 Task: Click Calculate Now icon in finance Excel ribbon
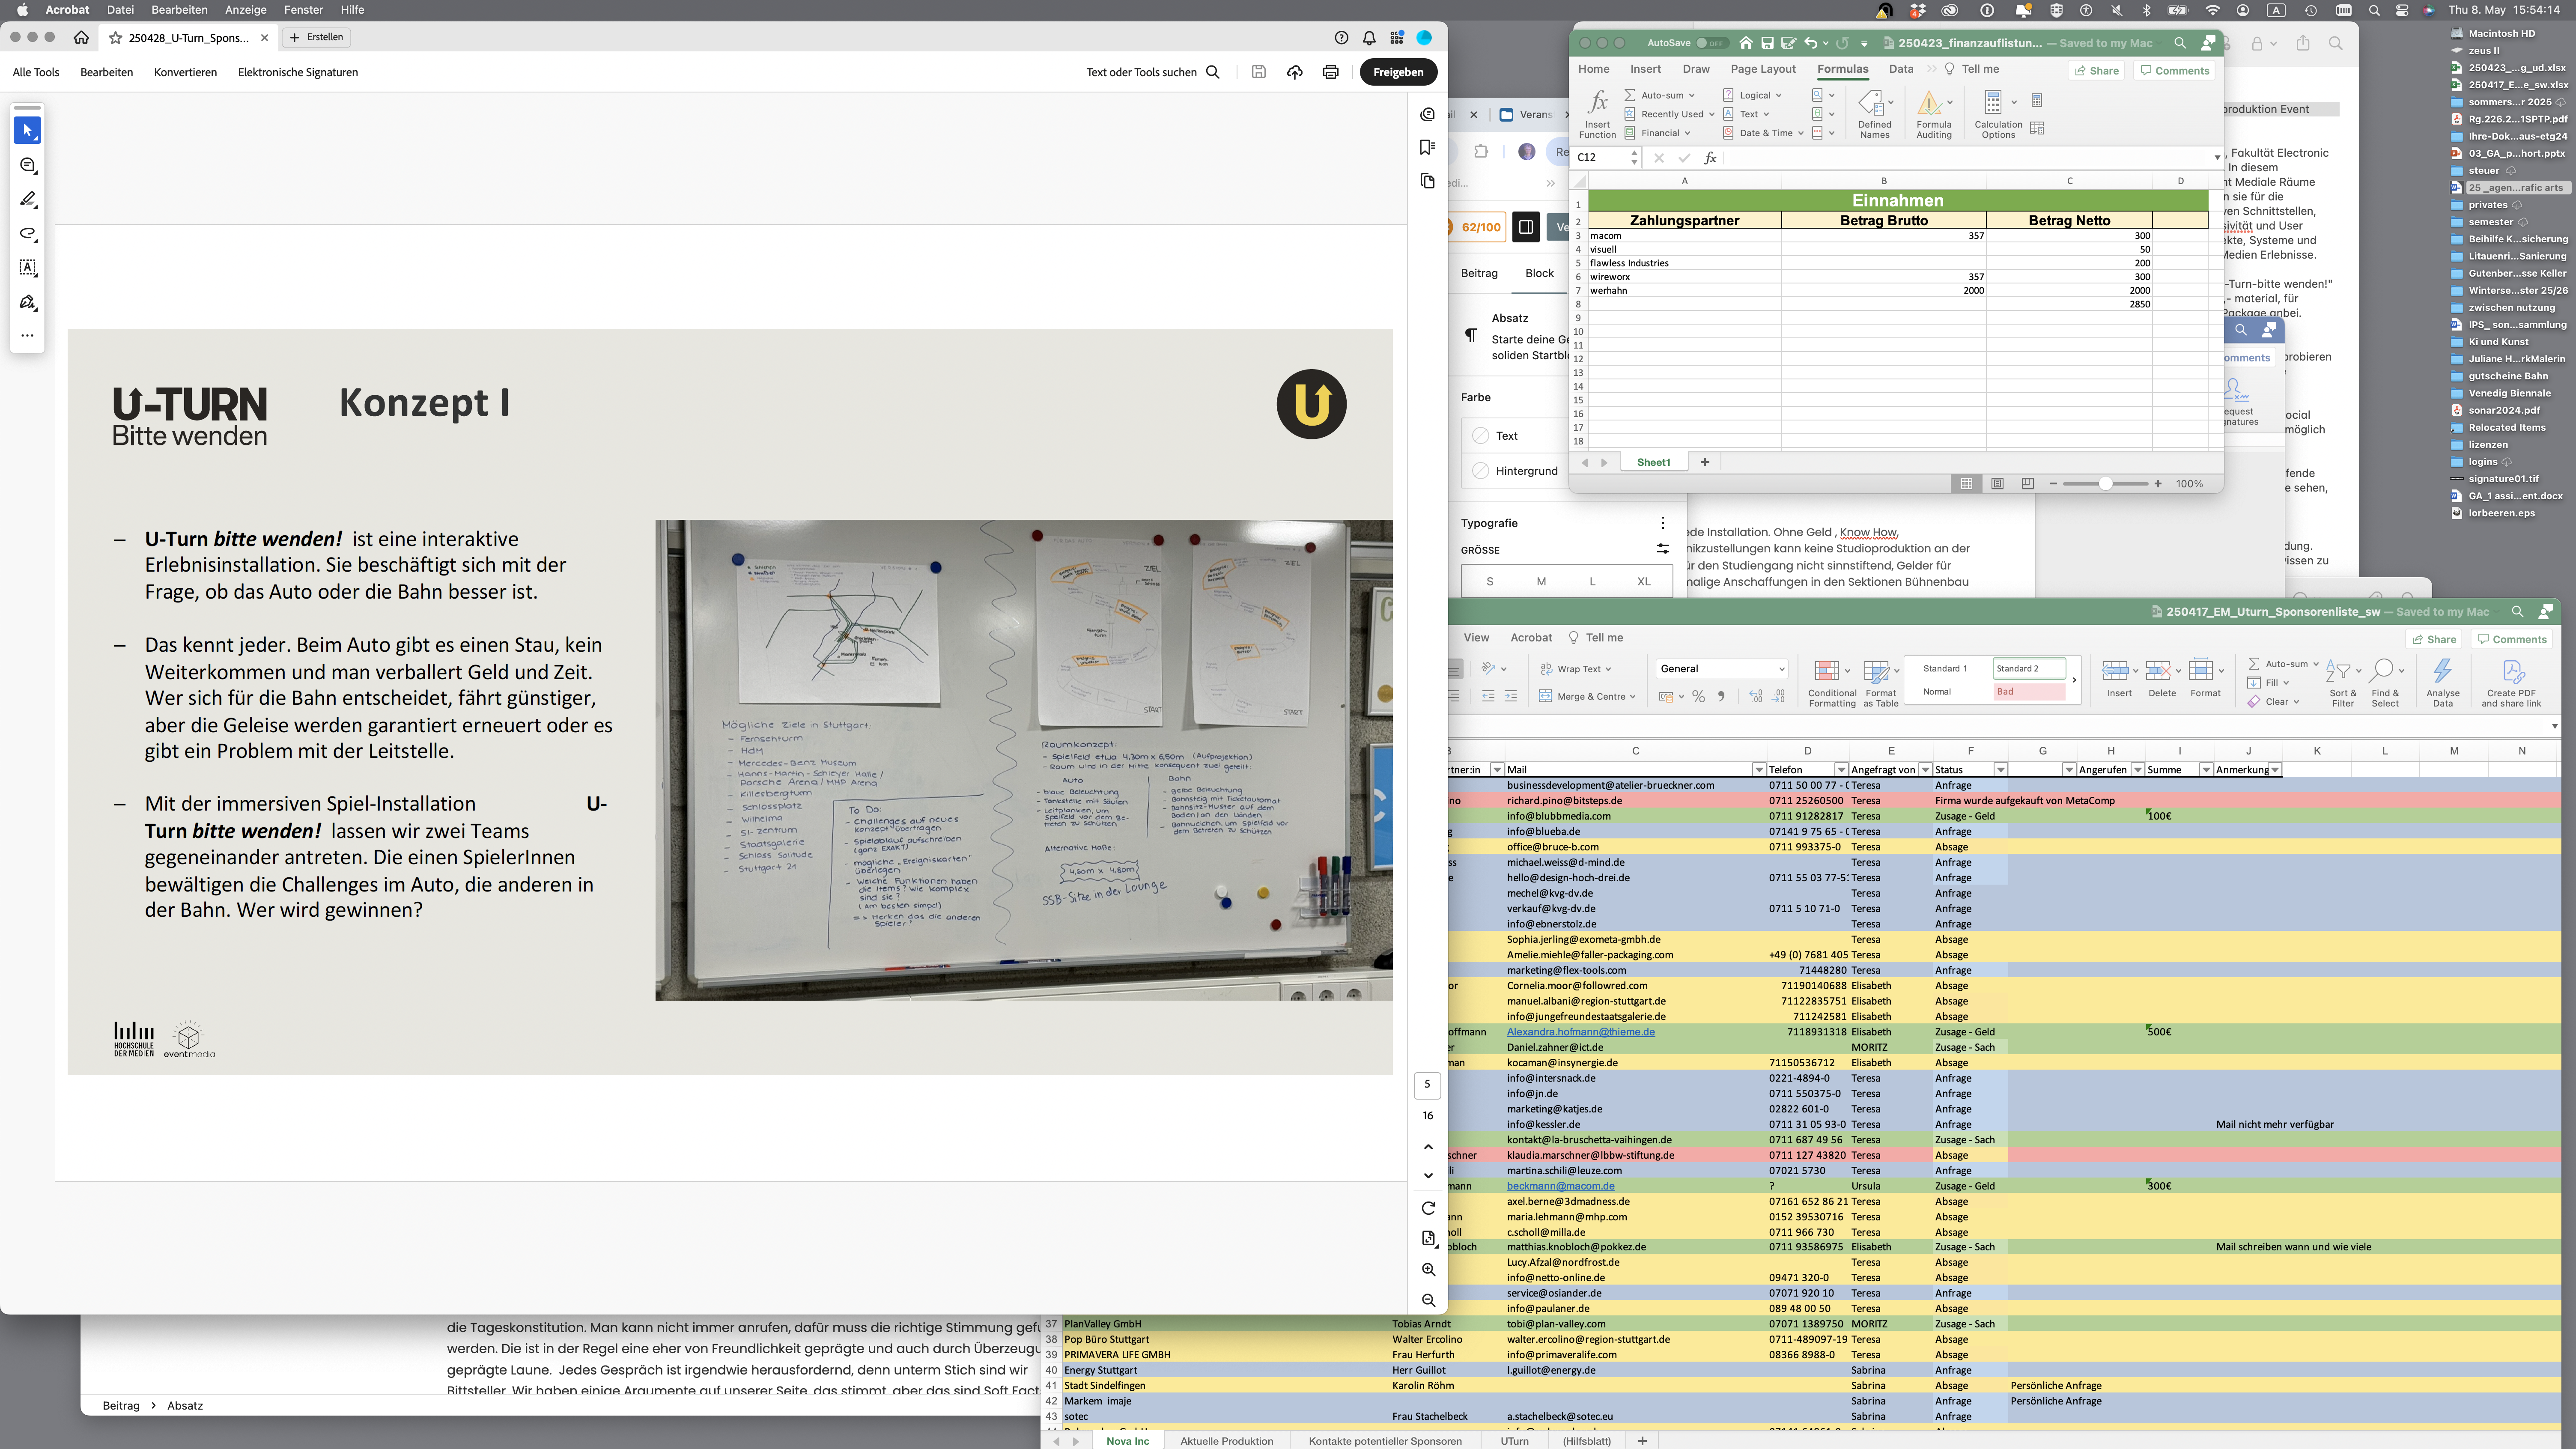(x=2037, y=100)
